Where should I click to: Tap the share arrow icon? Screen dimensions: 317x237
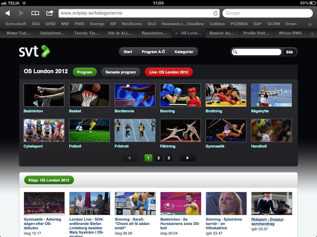pos(50,13)
